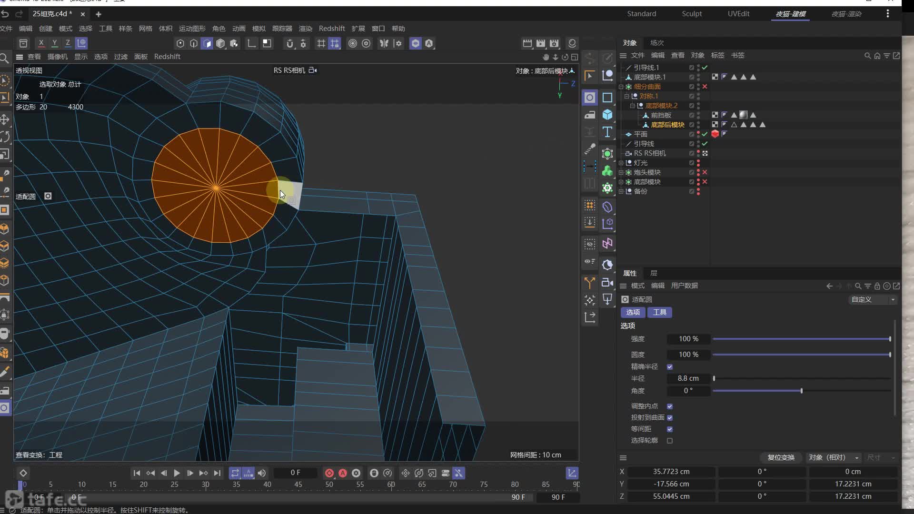Select the 工具 attribute tab button
Viewport: 914px width, 514px height.
click(659, 313)
